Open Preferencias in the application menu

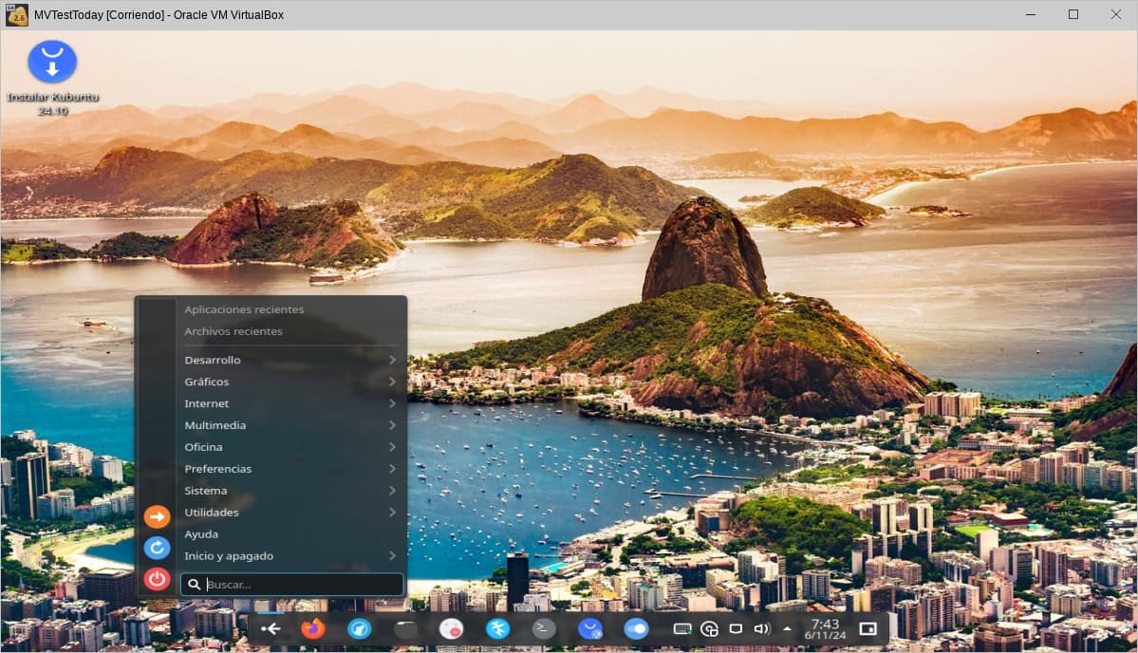point(289,469)
